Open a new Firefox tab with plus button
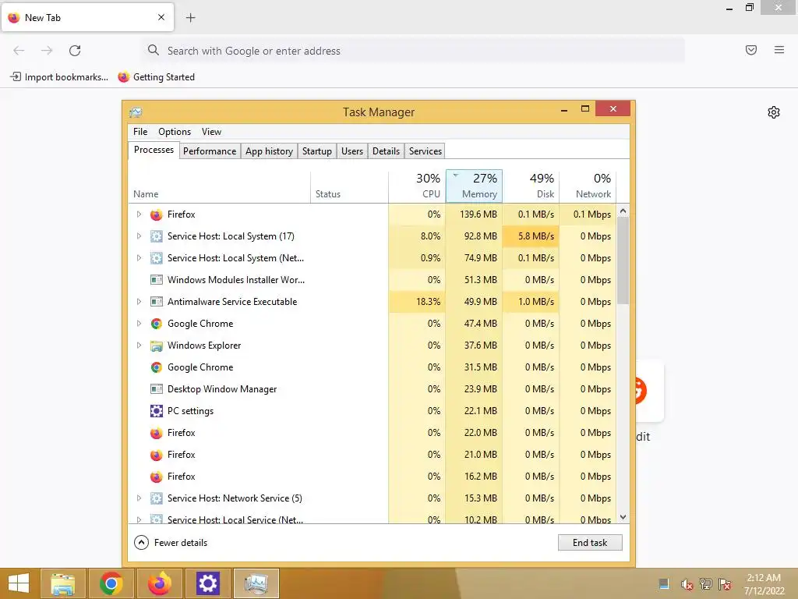The image size is (798, 599). [190, 18]
